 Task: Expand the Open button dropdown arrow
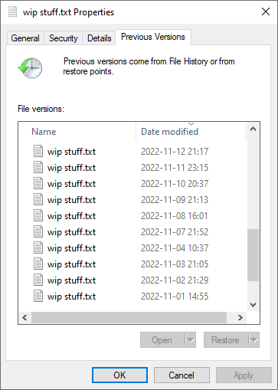(191, 340)
